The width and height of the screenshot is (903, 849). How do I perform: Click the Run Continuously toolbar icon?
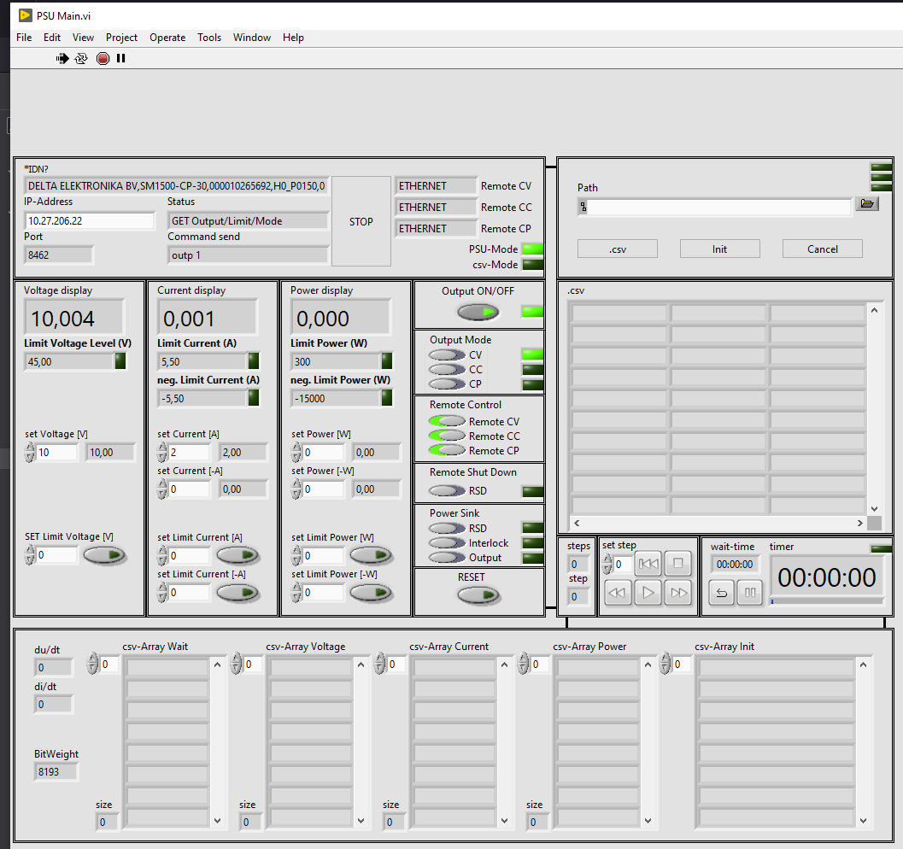81,59
